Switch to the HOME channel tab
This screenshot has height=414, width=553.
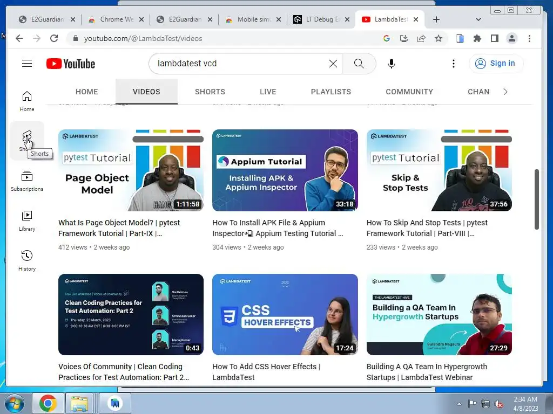coord(87,92)
